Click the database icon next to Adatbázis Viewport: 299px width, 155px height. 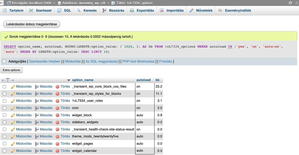59,3
